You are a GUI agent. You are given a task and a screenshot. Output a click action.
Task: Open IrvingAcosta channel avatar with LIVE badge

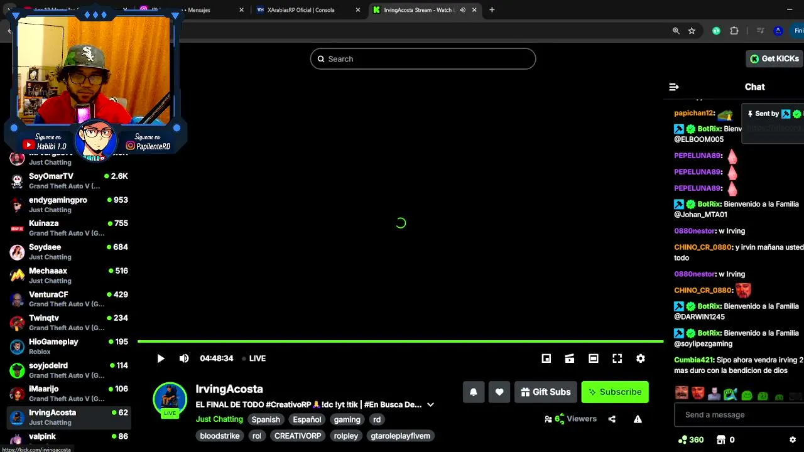[170, 400]
